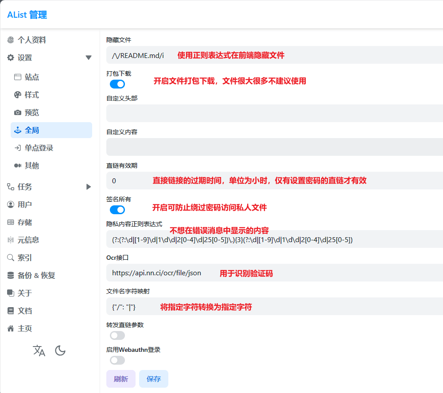
Task: Enable the 转发直链参数 toggle
Action: click(117, 335)
